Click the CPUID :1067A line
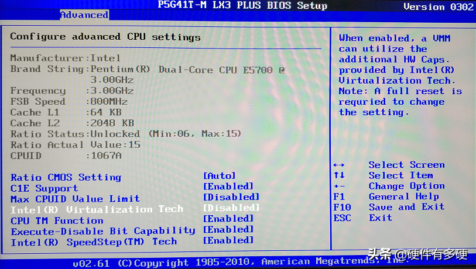Screen dimensions: 476x269 point(66,156)
